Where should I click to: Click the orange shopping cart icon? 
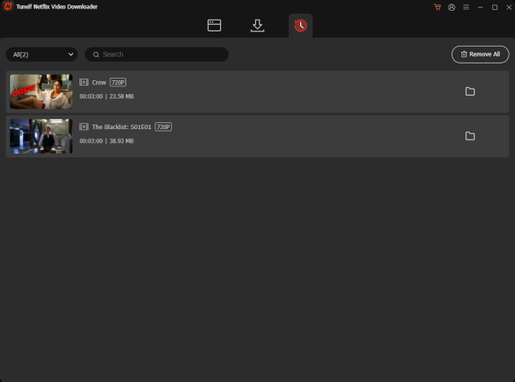tap(437, 7)
